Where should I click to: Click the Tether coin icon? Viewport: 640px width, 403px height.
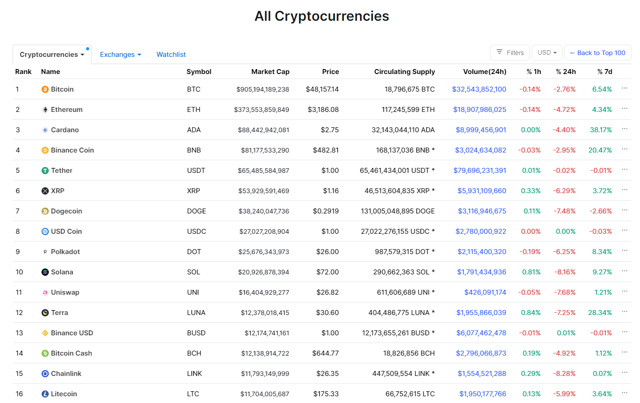pyautogui.click(x=45, y=171)
